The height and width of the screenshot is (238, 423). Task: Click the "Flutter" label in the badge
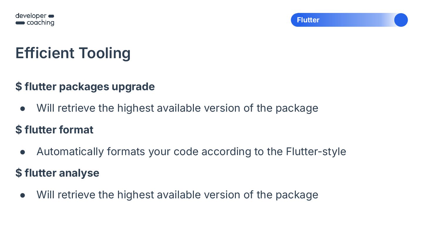point(308,20)
